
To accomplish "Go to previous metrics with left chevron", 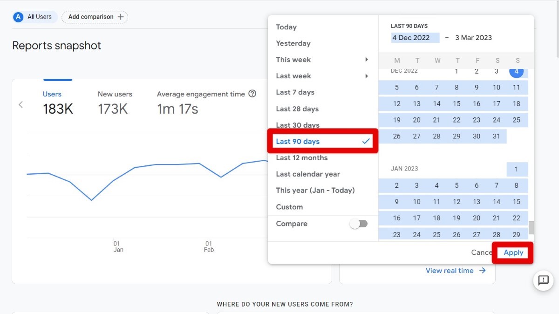I will point(20,104).
